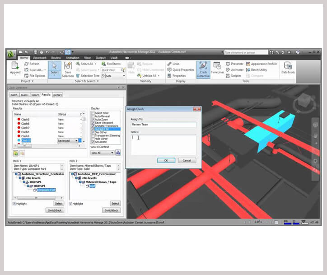The width and height of the screenshot is (327, 275).
Task: Click the undo arrow in quick access toolbar
Action: 47,52
